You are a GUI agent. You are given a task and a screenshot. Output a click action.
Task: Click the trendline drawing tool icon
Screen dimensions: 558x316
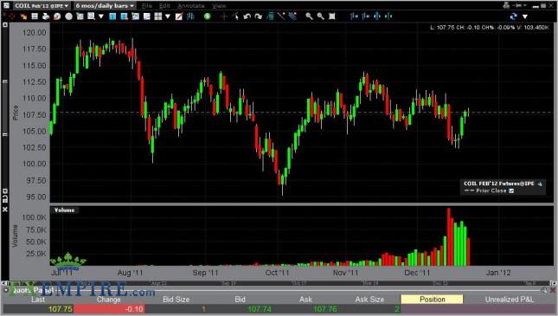pyautogui.click(x=281, y=16)
